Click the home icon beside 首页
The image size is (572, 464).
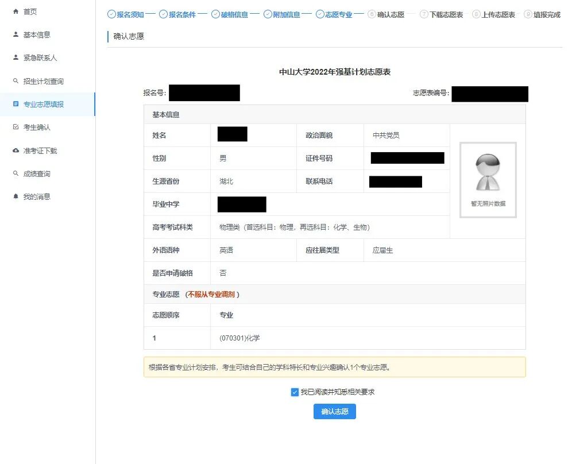16,11
